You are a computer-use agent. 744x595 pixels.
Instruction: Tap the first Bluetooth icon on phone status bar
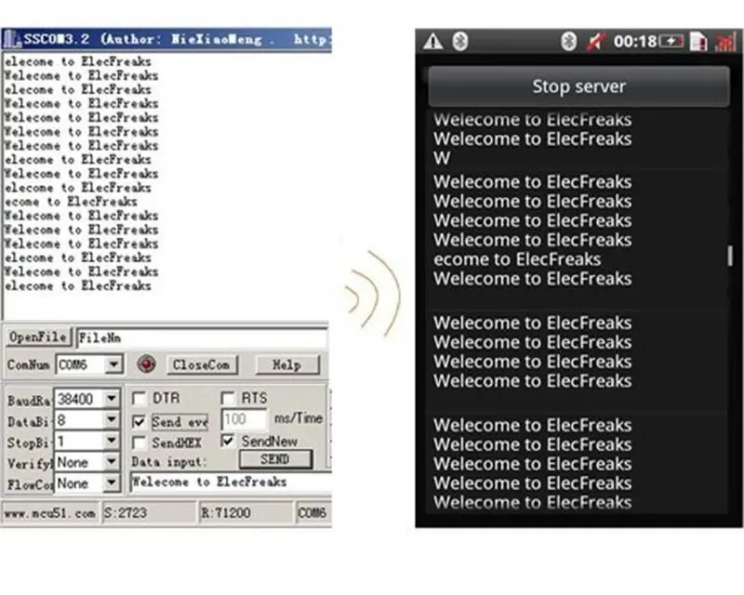[x=459, y=41]
